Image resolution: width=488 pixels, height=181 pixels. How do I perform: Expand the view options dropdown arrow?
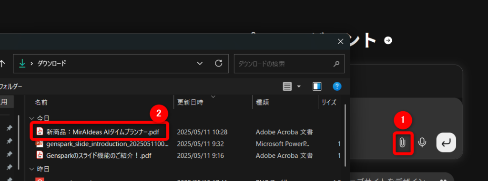[x=299, y=86]
